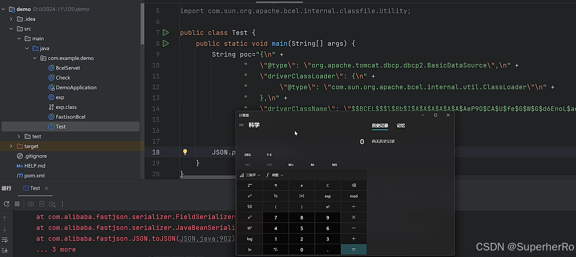This screenshot has width=576, height=257.
Task: Collapse the src folder
Action: click(11, 29)
